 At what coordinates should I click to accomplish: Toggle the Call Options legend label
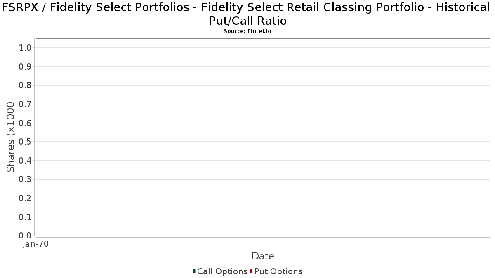(222, 271)
